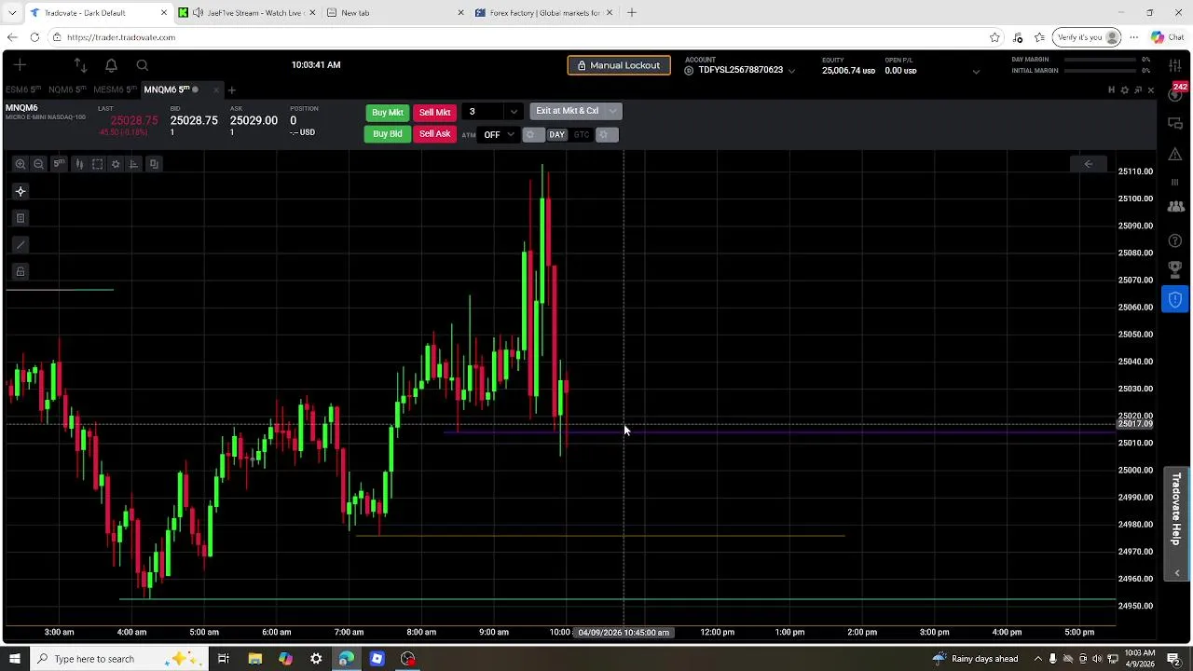Image resolution: width=1193 pixels, height=671 pixels.
Task: Open the orders up-down arrows icon
Action: click(x=80, y=65)
